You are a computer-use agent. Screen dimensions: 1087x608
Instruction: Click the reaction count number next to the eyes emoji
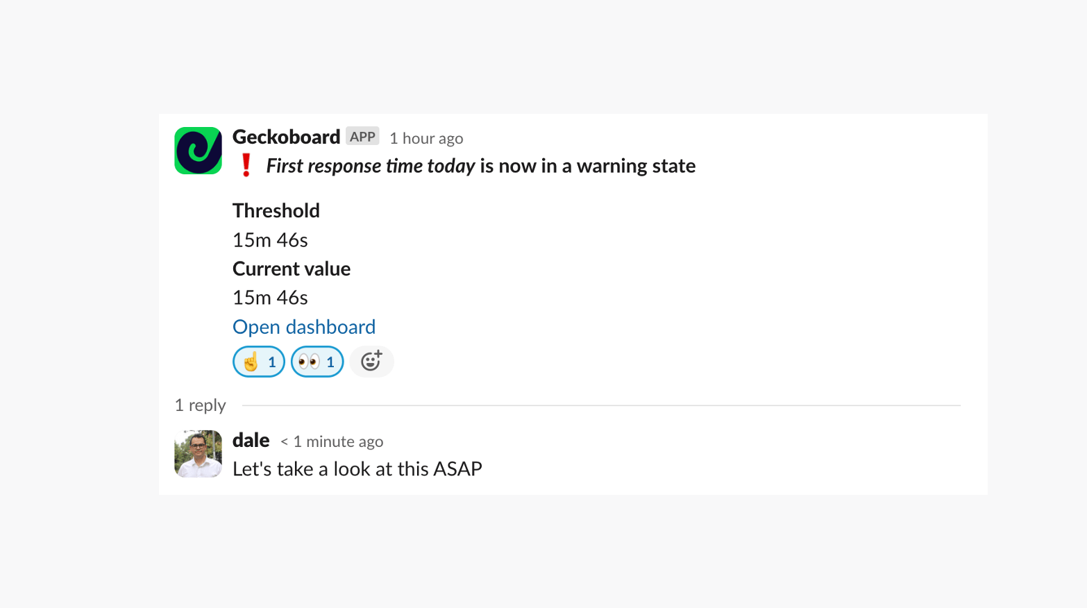pos(330,362)
